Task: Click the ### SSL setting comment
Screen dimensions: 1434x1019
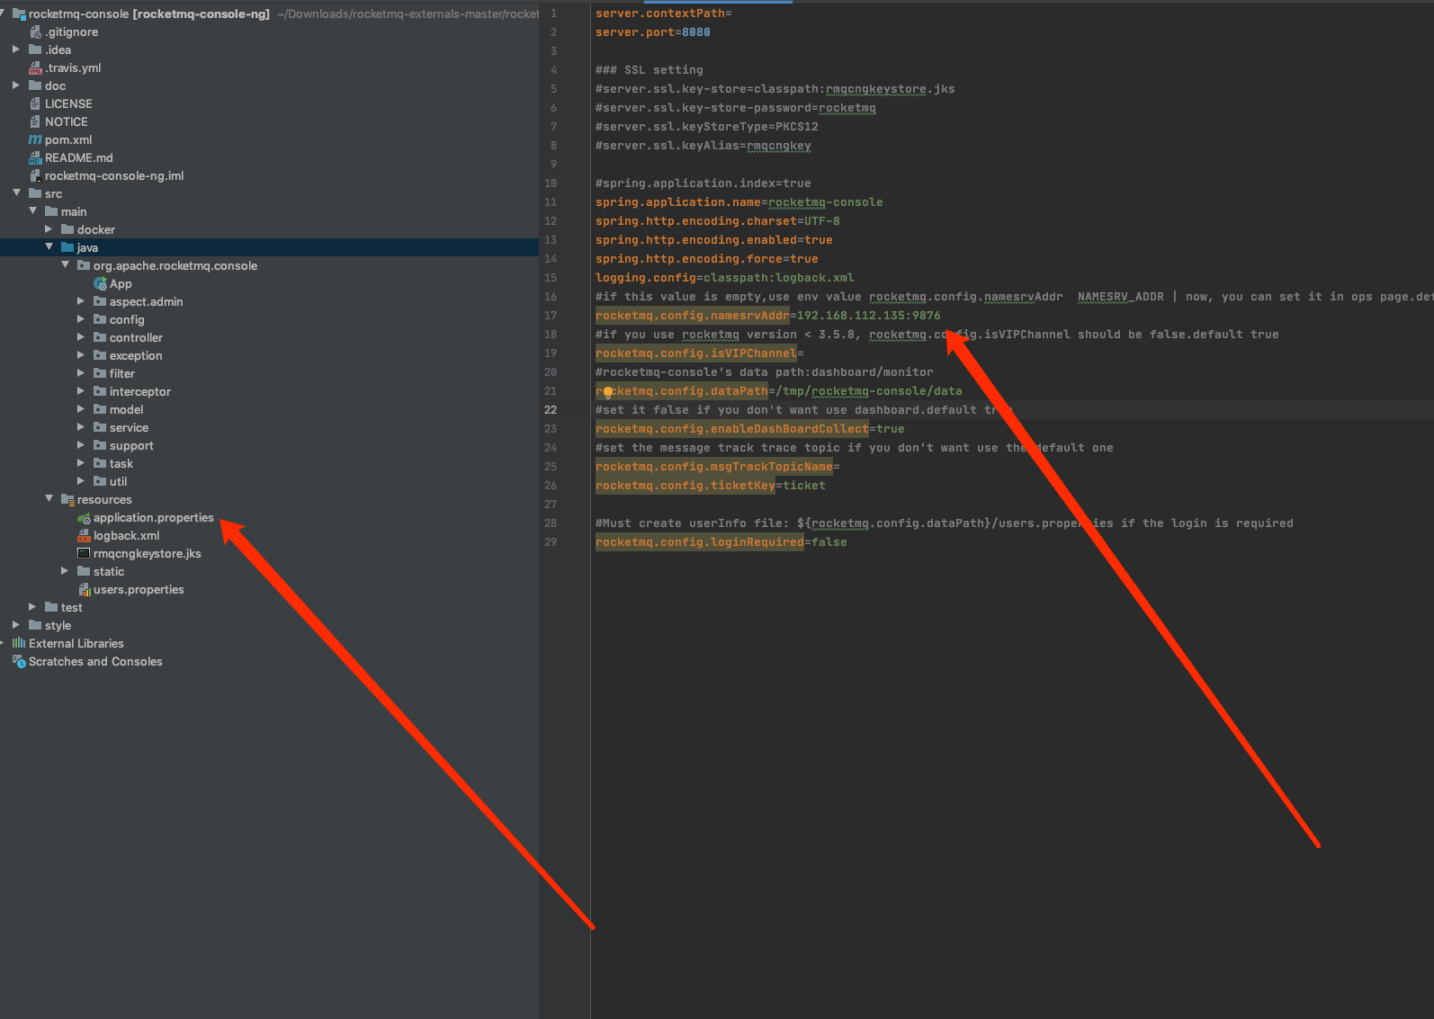Action: pos(650,70)
